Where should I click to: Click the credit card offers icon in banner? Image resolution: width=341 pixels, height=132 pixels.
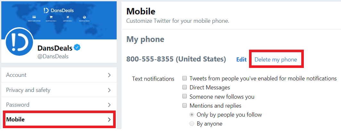click(x=34, y=17)
